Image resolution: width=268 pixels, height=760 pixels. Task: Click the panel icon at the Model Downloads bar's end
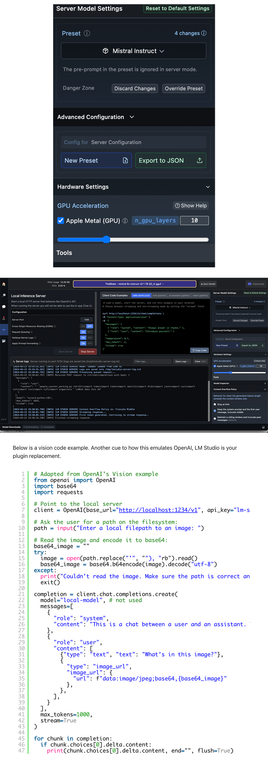[x=263, y=427]
